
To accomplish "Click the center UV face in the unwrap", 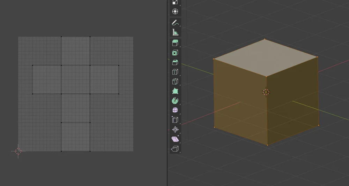I will 76,79.
